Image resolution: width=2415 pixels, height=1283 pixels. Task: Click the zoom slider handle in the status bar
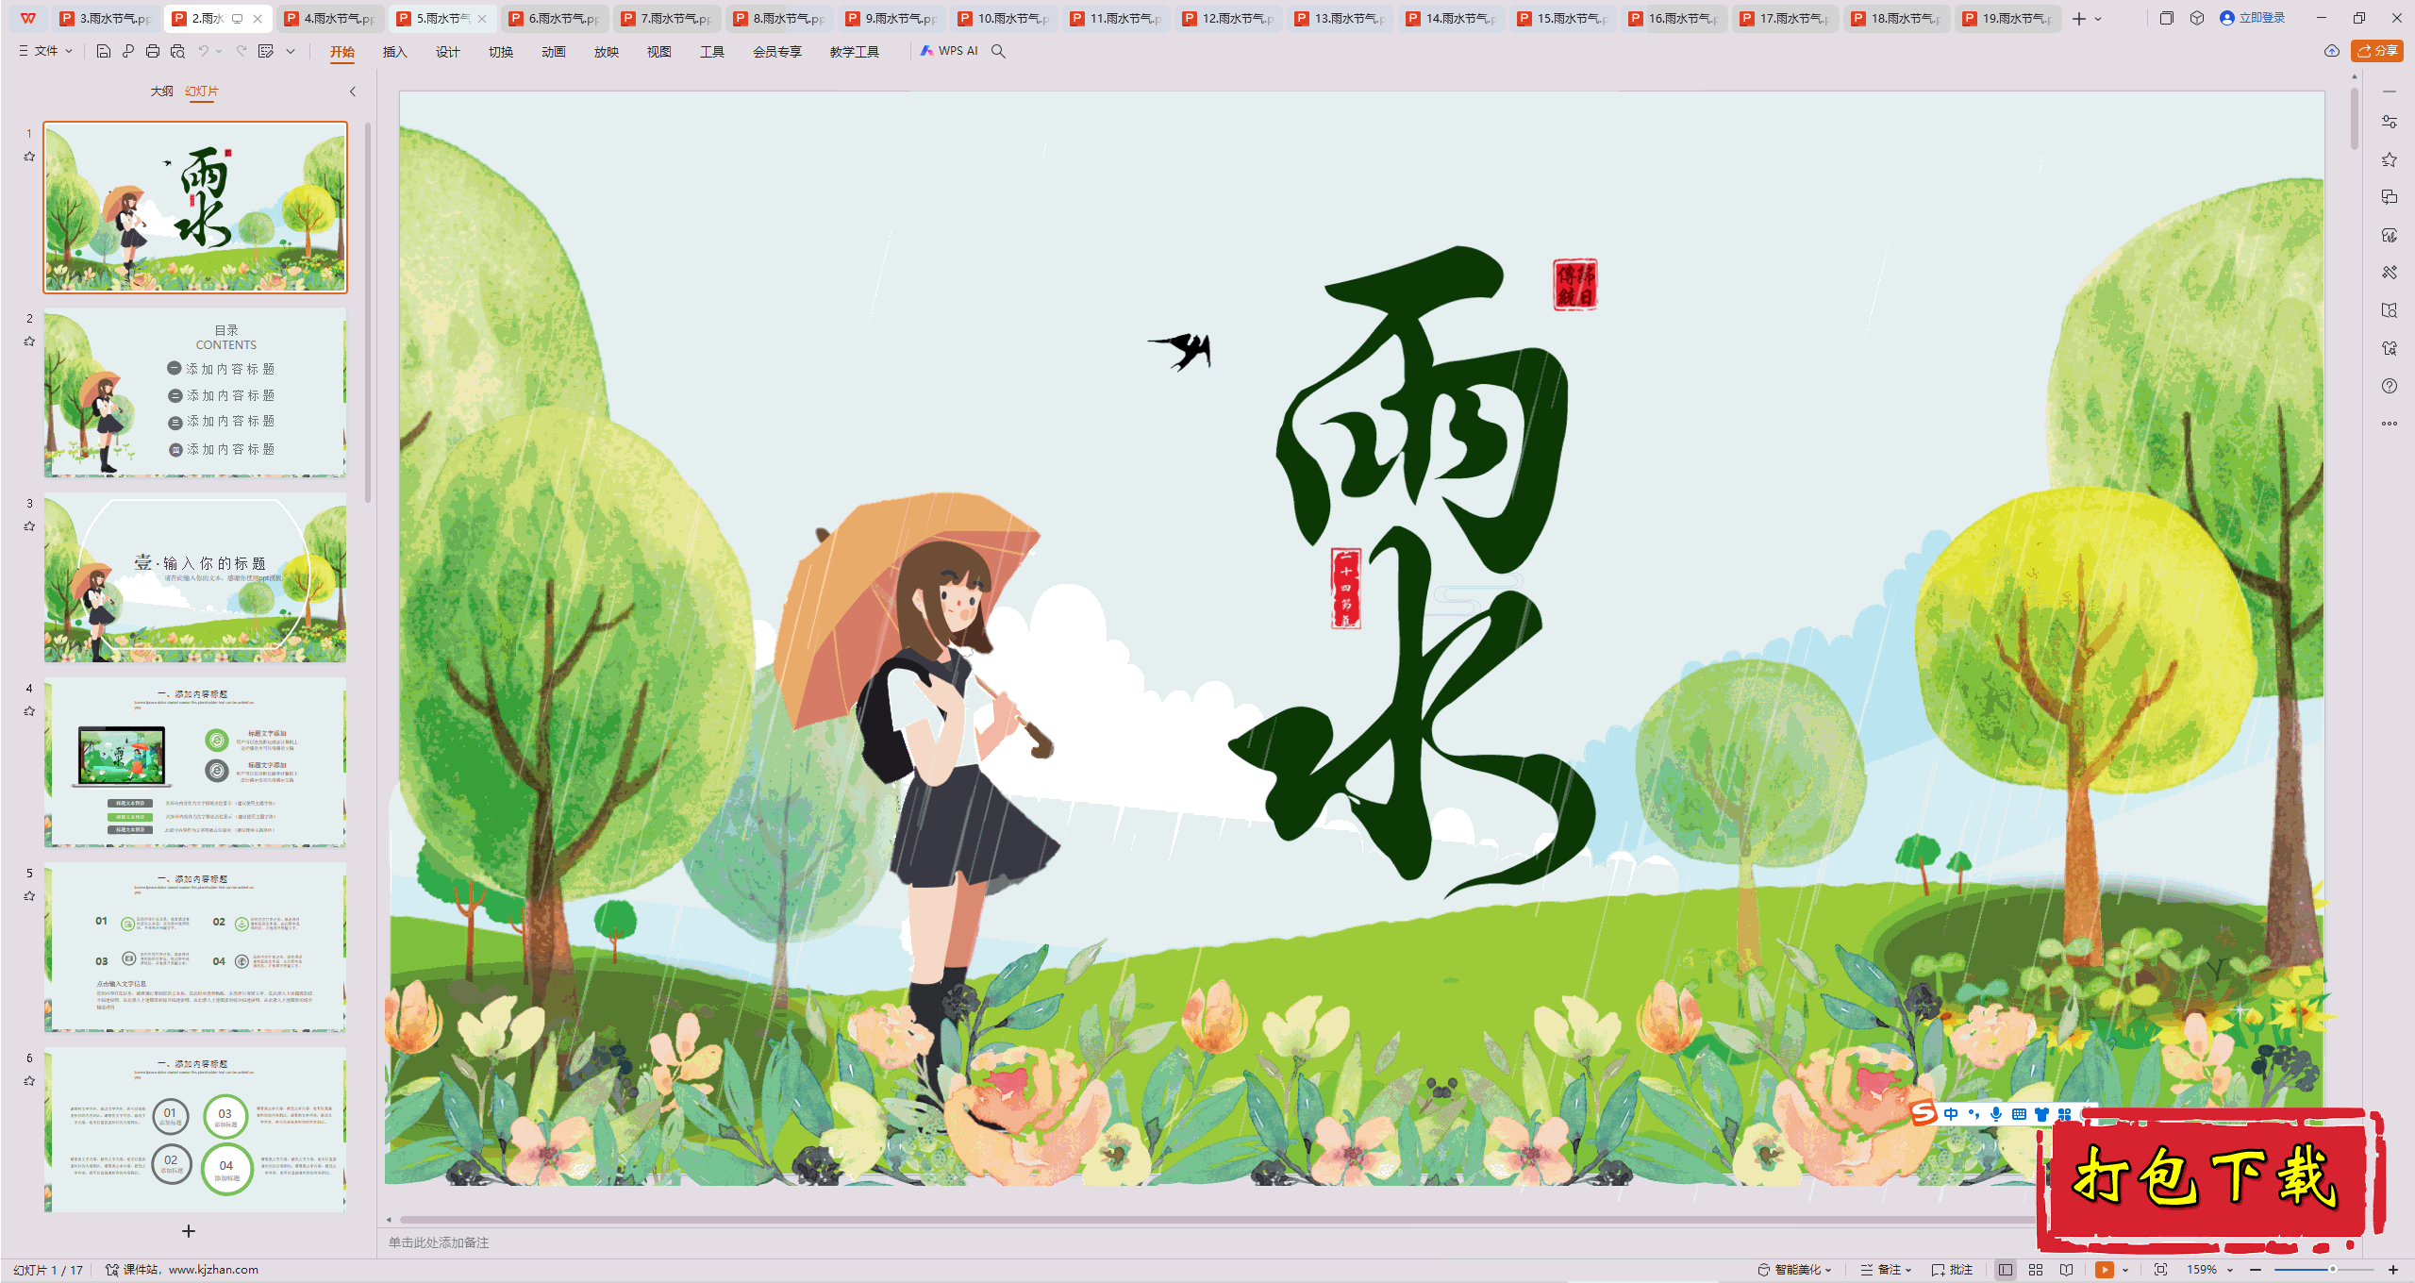2333,1270
